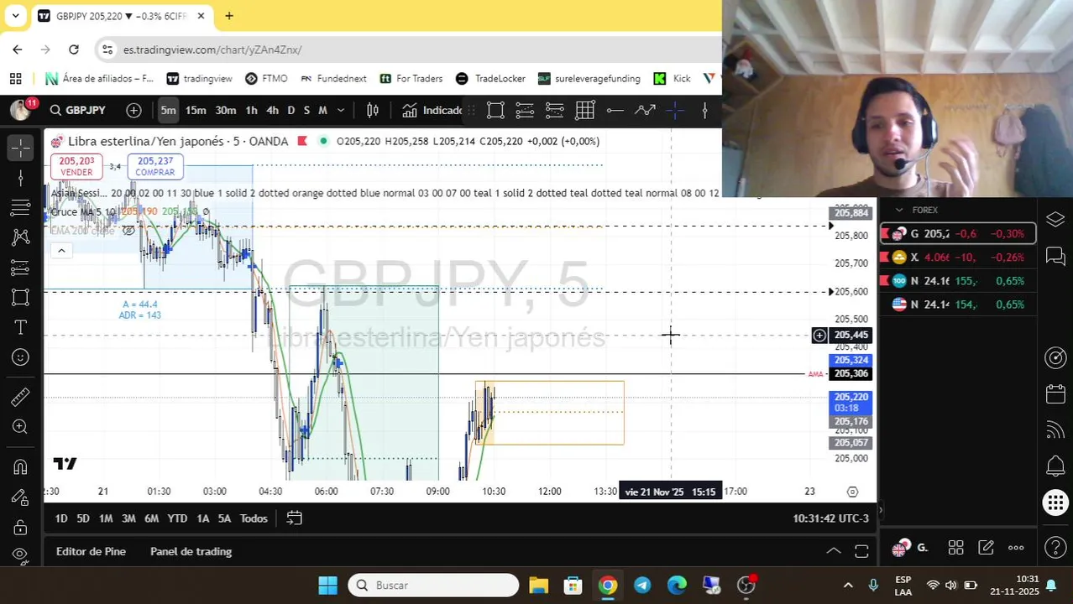Open the Fibonacci tools in left sidebar
Image resolution: width=1073 pixels, height=604 pixels.
pos(20,208)
